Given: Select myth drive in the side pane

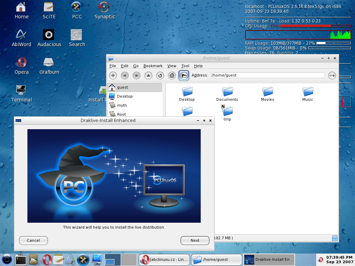Looking at the screenshot, I should pos(135,105).
